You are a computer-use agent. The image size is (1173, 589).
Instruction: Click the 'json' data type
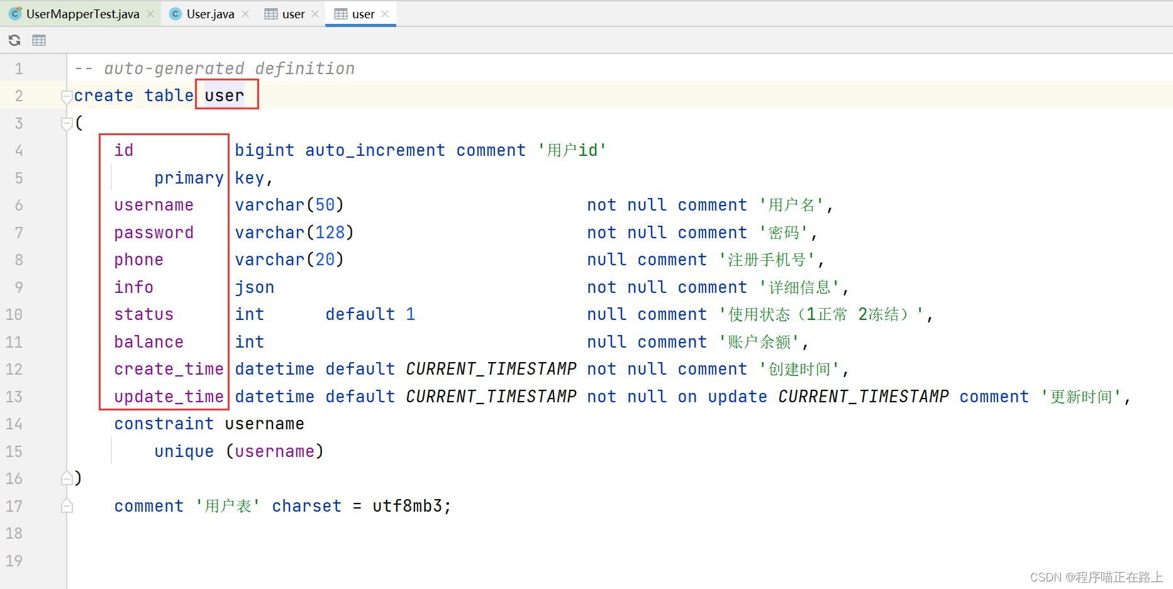(254, 287)
